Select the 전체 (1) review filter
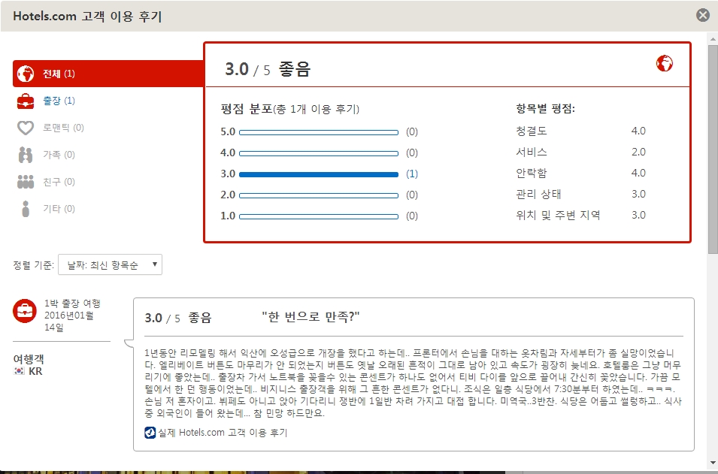This screenshot has height=474, width=718. point(108,74)
